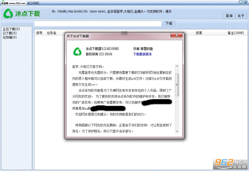Focus the URL input field
Image resolution: width=249 pixels, height=171 pixels.
click(x=98, y=24)
